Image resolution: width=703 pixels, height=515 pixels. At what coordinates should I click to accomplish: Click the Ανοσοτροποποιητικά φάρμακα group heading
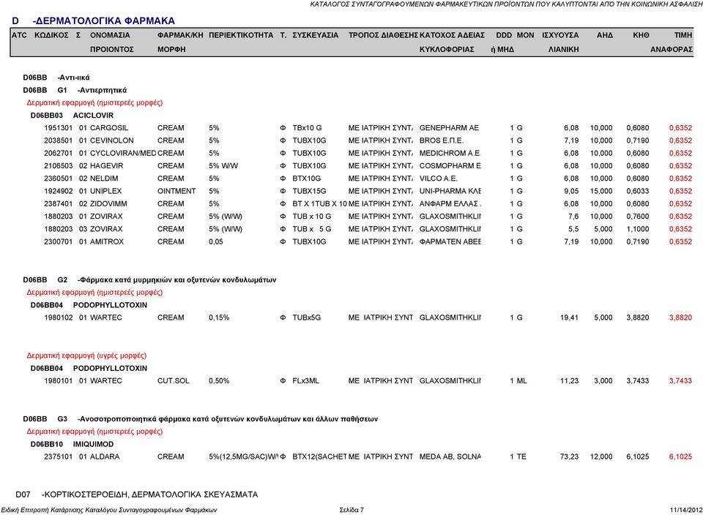point(228,419)
